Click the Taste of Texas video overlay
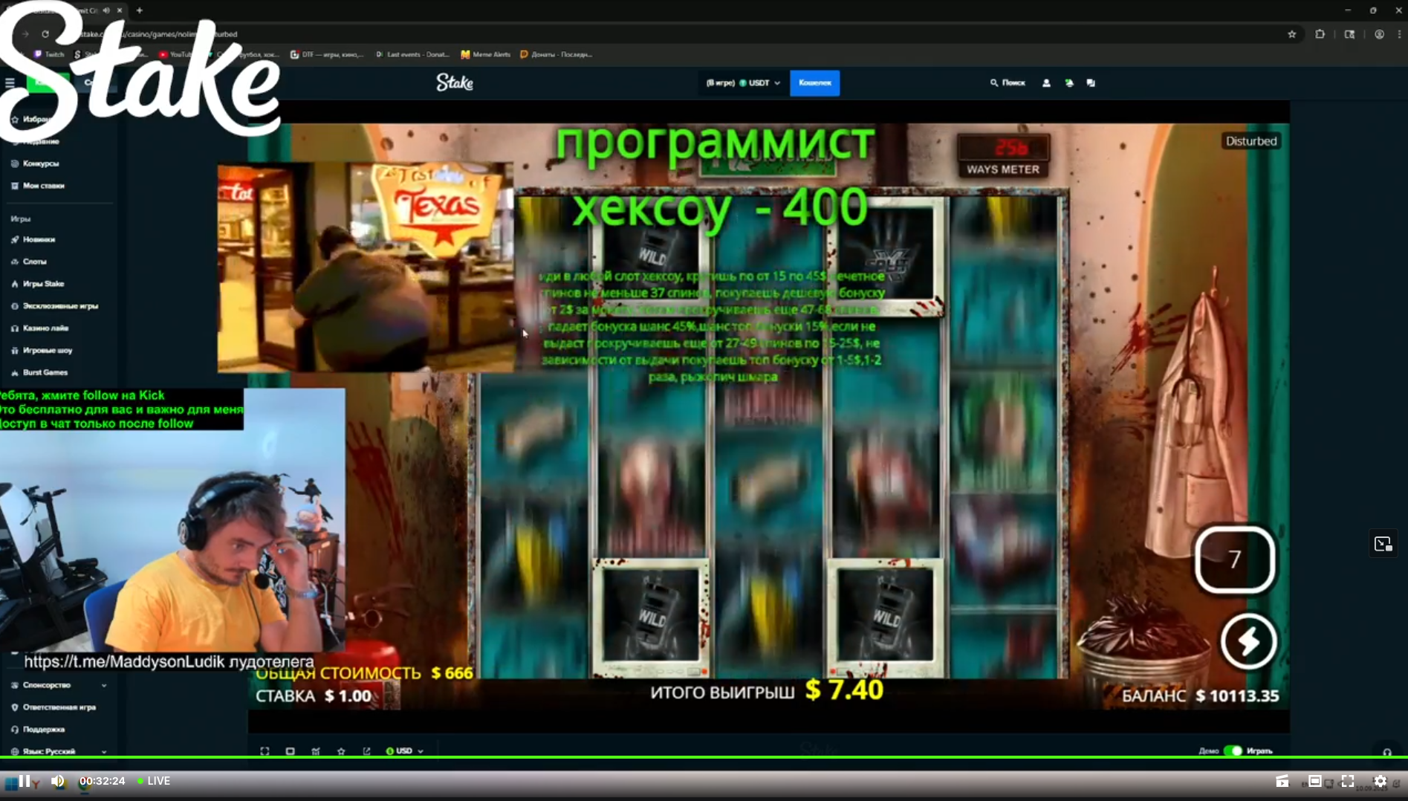Image resolution: width=1408 pixels, height=801 pixels. click(x=366, y=267)
